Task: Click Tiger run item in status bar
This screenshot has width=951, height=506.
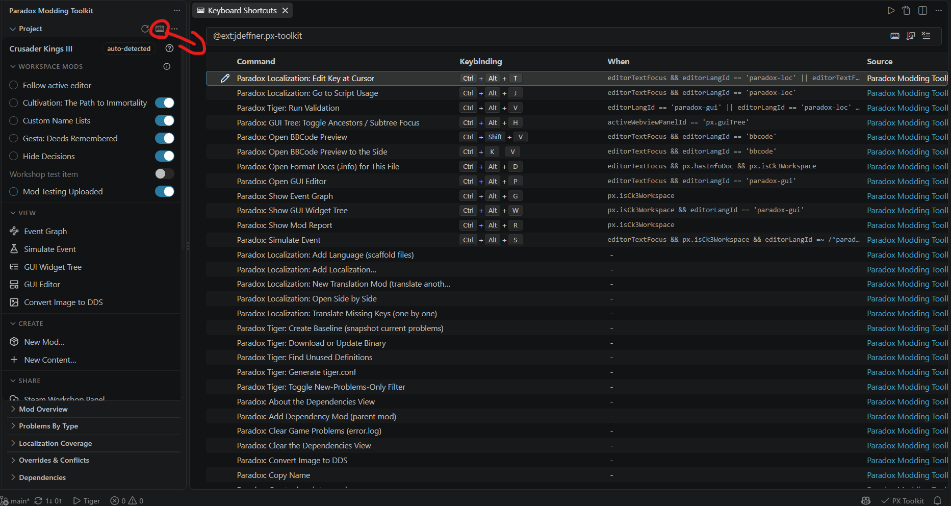Action: (87, 501)
